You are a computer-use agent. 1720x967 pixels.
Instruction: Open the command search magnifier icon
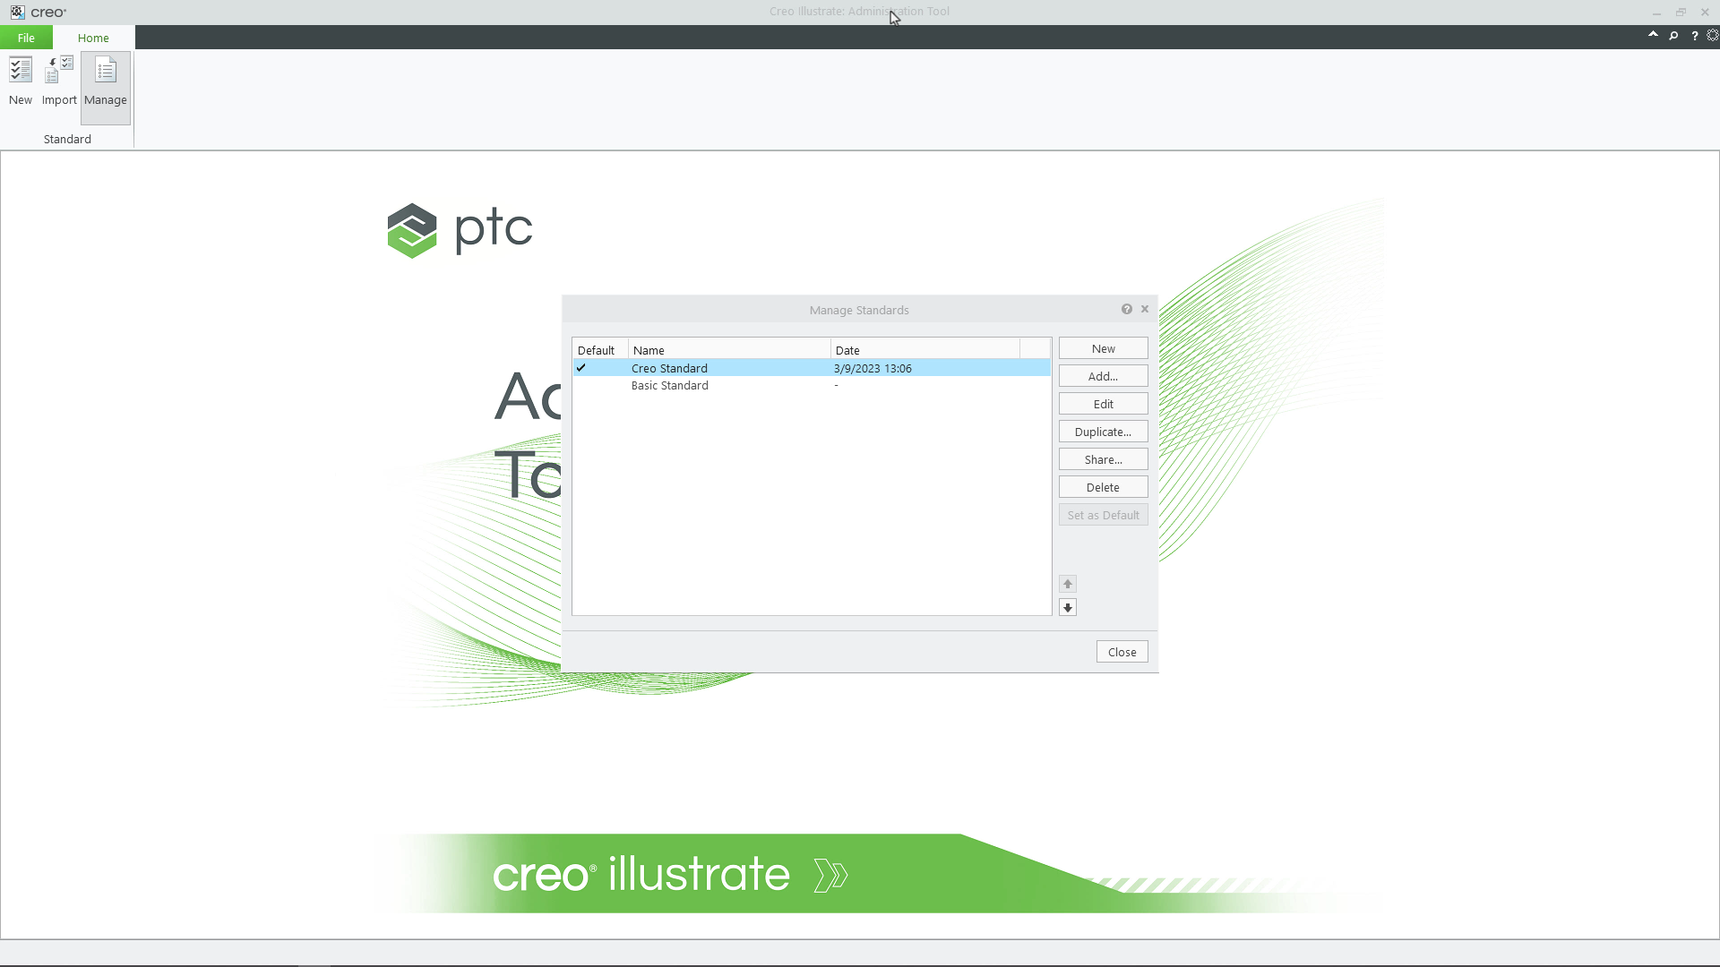1673,36
